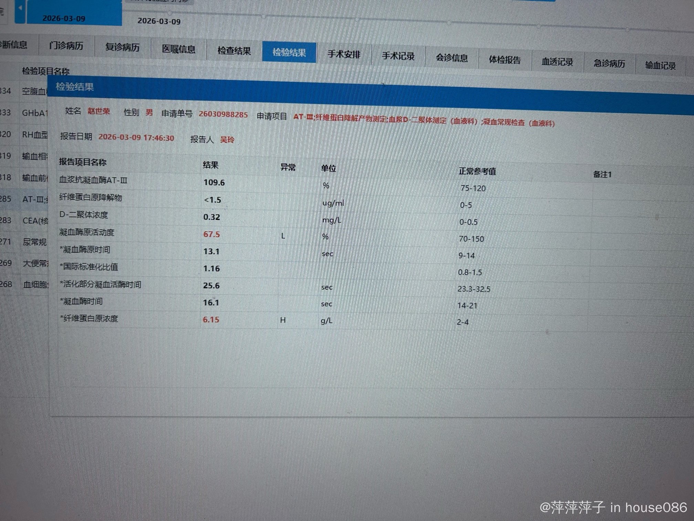Click the left arrow date navigation icon
This screenshot has width=694, height=521.
coord(20,8)
